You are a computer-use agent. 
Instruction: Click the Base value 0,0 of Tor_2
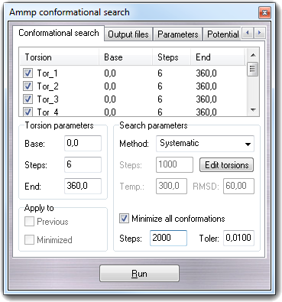tap(110, 86)
